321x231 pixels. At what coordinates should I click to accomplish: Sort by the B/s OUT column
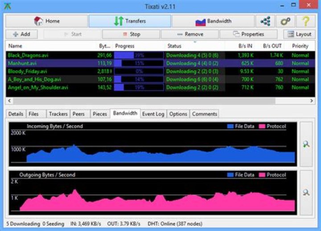click(x=272, y=46)
